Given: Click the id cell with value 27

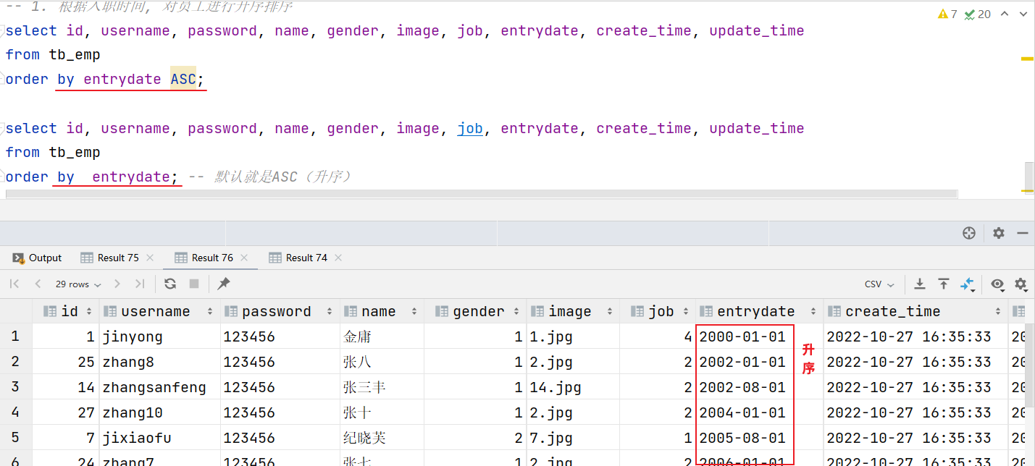Looking at the screenshot, I should coord(66,412).
